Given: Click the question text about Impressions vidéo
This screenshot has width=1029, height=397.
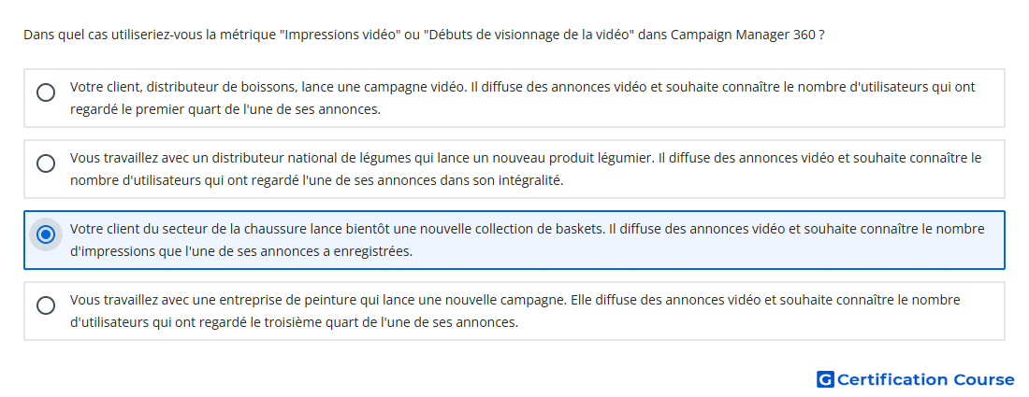Looking at the screenshot, I should coord(424,35).
